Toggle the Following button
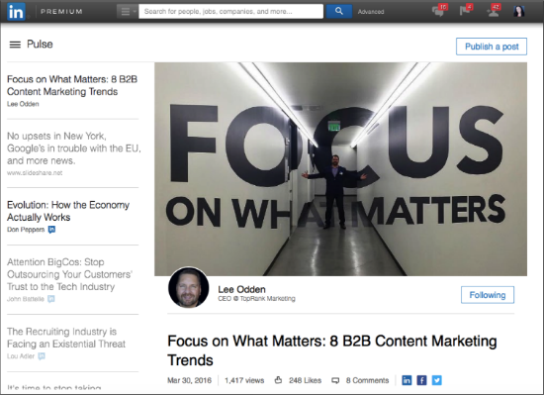The image size is (544, 395). click(488, 295)
